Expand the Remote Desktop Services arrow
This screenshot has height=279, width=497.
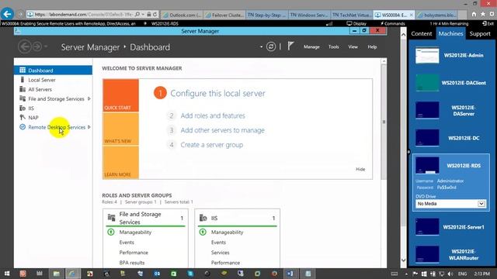pyautogui.click(x=89, y=127)
